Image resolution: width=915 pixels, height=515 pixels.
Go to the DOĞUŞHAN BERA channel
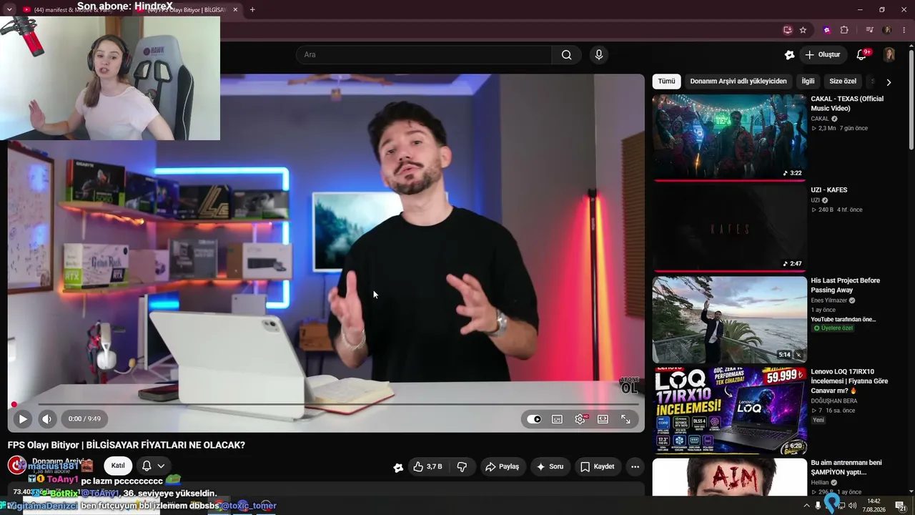tap(834, 401)
